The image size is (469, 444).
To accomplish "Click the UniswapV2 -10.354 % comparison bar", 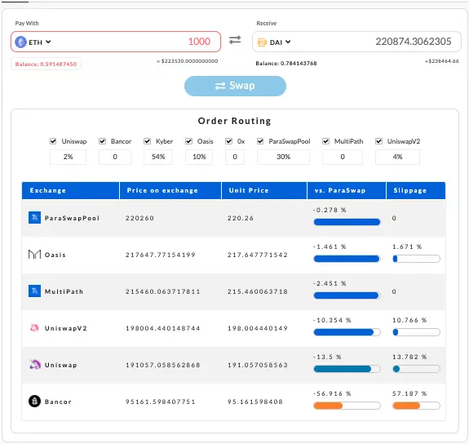I will click(347, 332).
